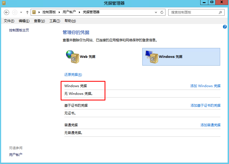229x164 pixels.
Task: Open the recent locations dropdown arrow
Action: (x=21, y=12)
